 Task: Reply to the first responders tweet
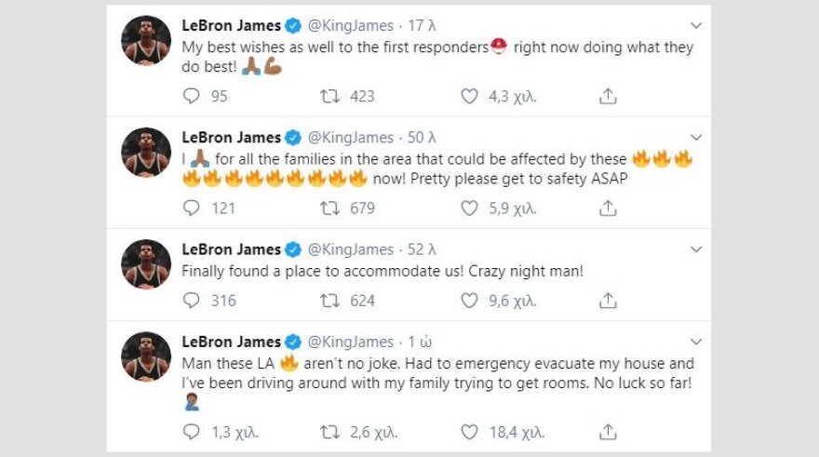tap(193, 96)
